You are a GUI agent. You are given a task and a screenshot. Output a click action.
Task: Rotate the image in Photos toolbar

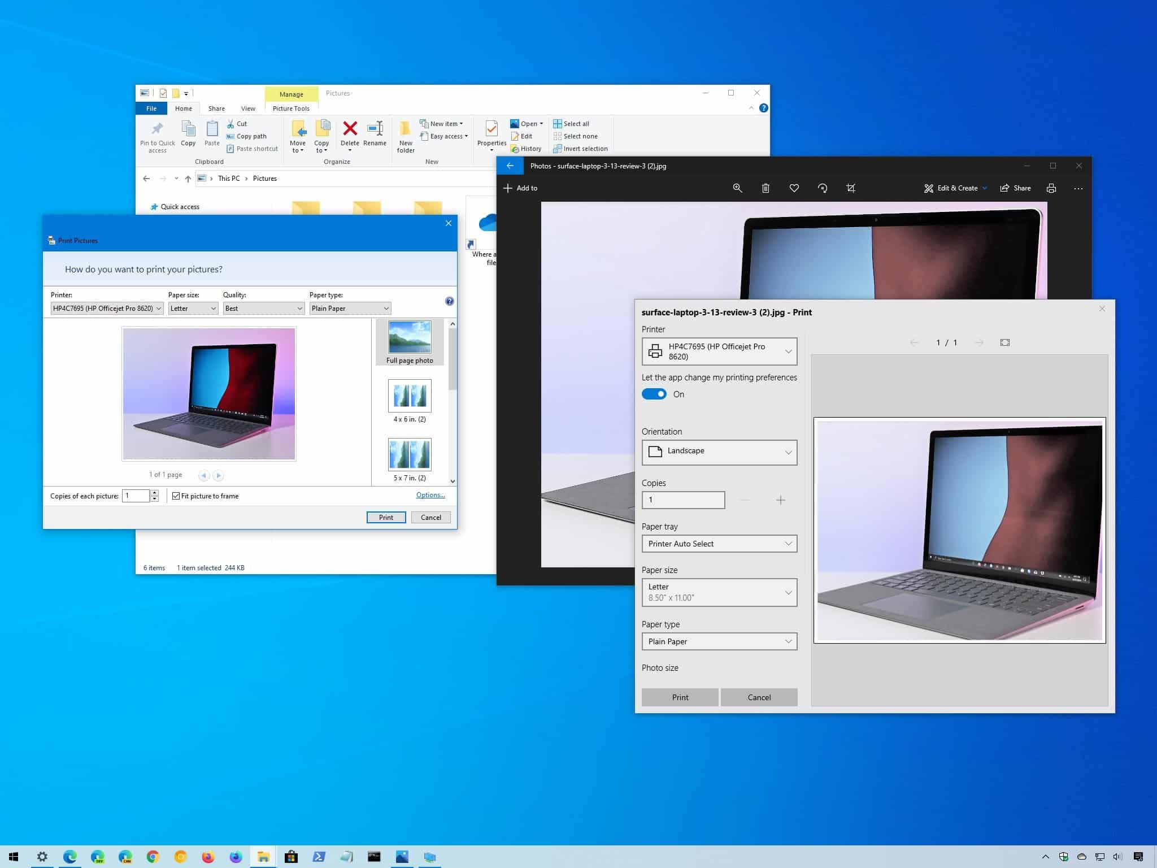click(823, 188)
